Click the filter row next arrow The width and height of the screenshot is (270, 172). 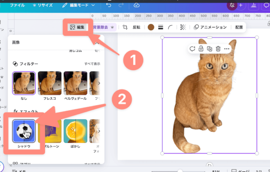coord(99,83)
